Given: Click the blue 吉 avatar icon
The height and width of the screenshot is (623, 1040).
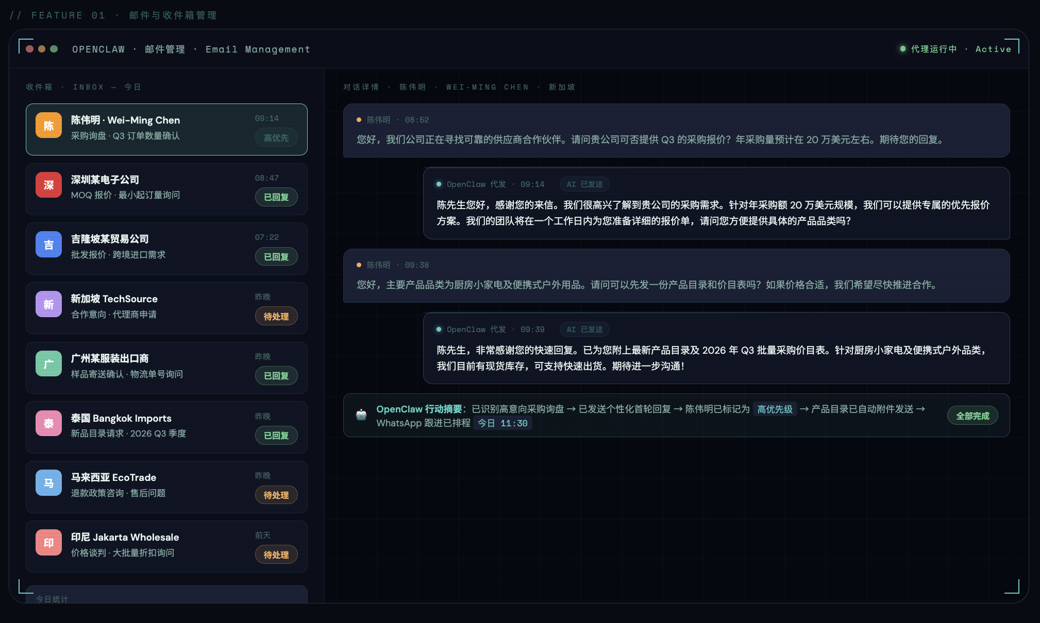Looking at the screenshot, I should (x=48, y=245).
